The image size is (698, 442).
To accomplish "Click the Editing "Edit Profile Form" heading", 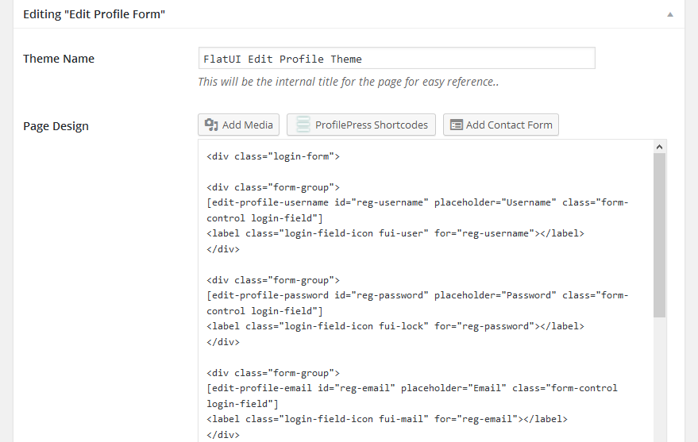I will click(94, 14).
